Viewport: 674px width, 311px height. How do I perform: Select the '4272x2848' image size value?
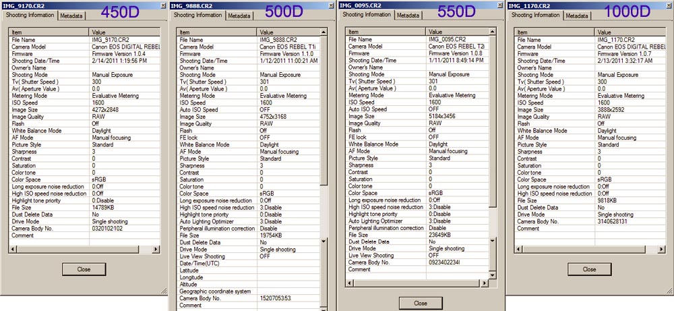(x=105, y=110)
